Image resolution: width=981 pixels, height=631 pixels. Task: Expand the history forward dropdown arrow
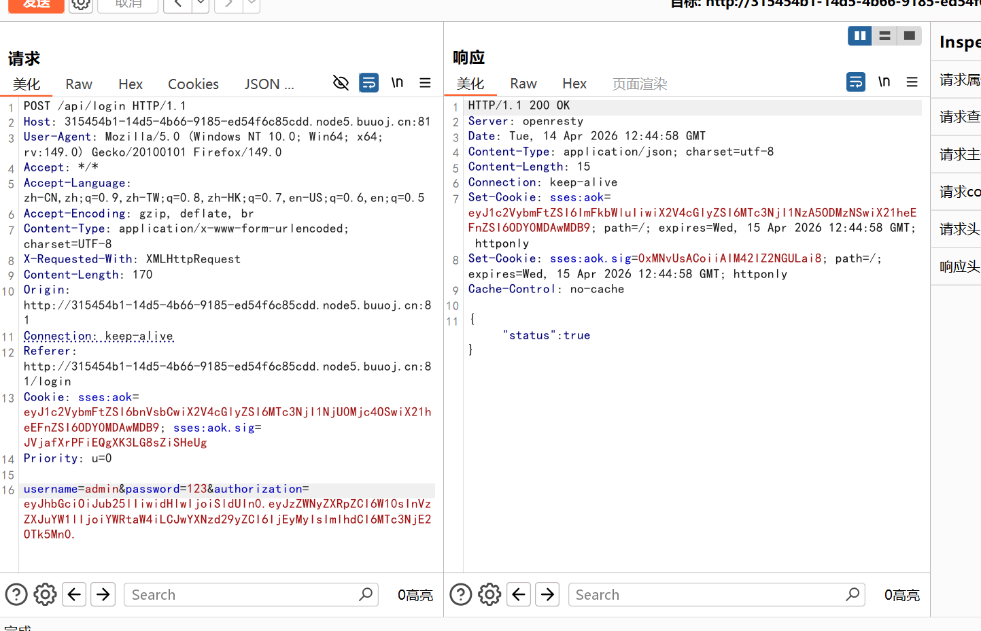[252, 4]
